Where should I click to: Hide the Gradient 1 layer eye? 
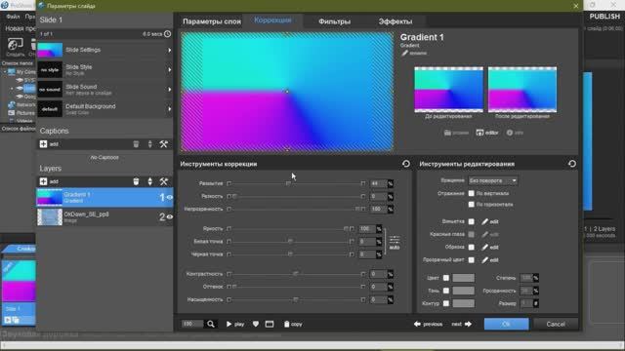[x=170, y=197]
